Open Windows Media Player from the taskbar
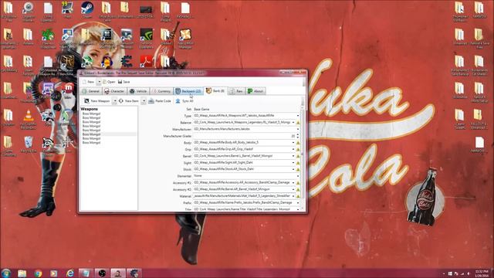This screenshot has width=494, height=278. 54,273
